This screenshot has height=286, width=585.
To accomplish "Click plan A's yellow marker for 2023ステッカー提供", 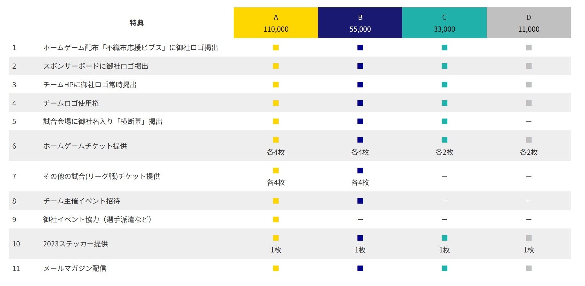I will (276, 238).
